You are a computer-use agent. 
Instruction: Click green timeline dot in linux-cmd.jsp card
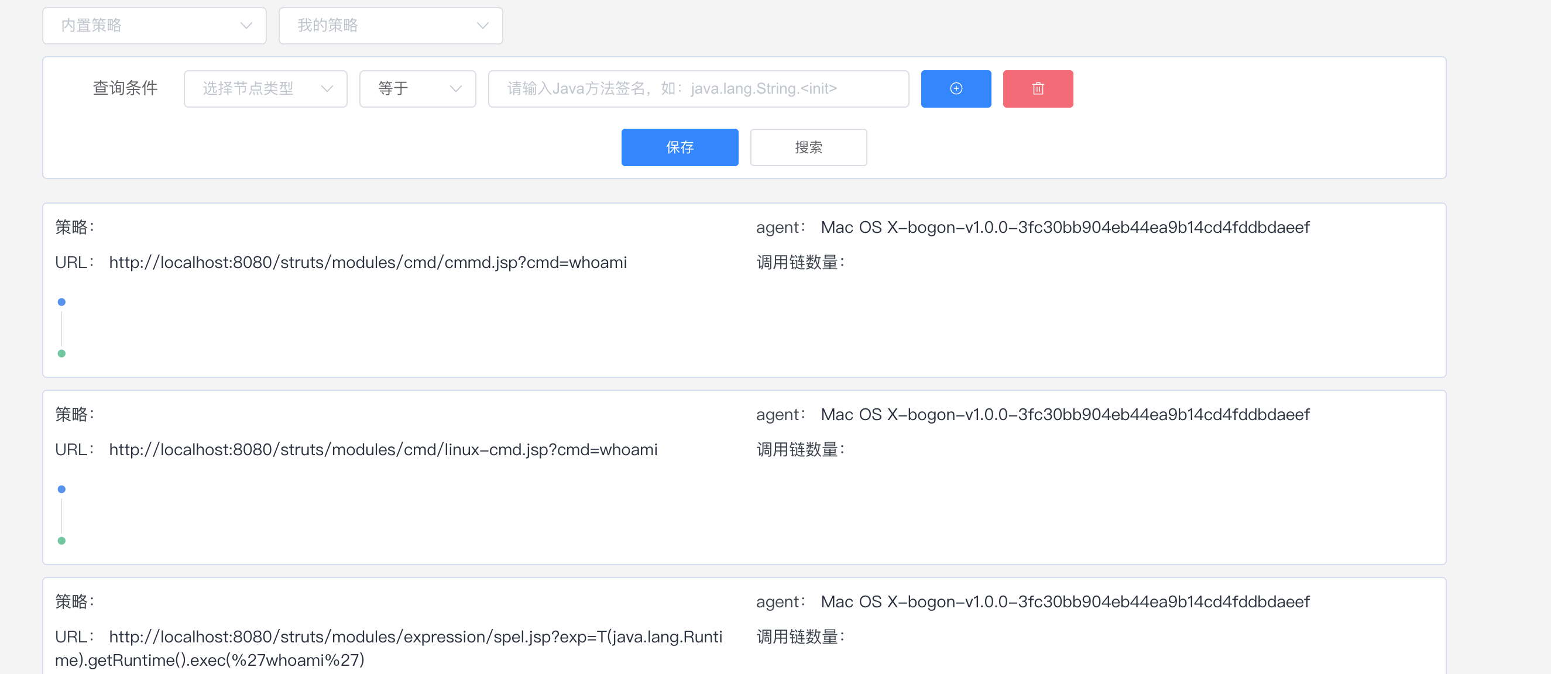coord(61,541)
